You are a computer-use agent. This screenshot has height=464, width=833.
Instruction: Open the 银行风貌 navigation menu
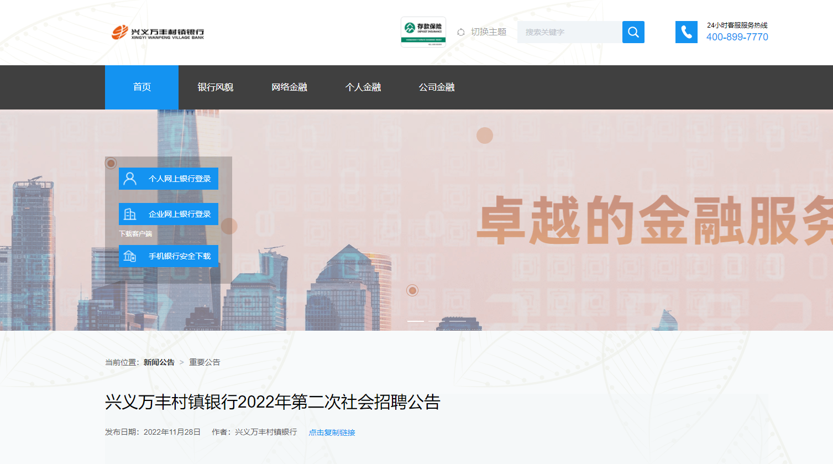pos(216,87)
